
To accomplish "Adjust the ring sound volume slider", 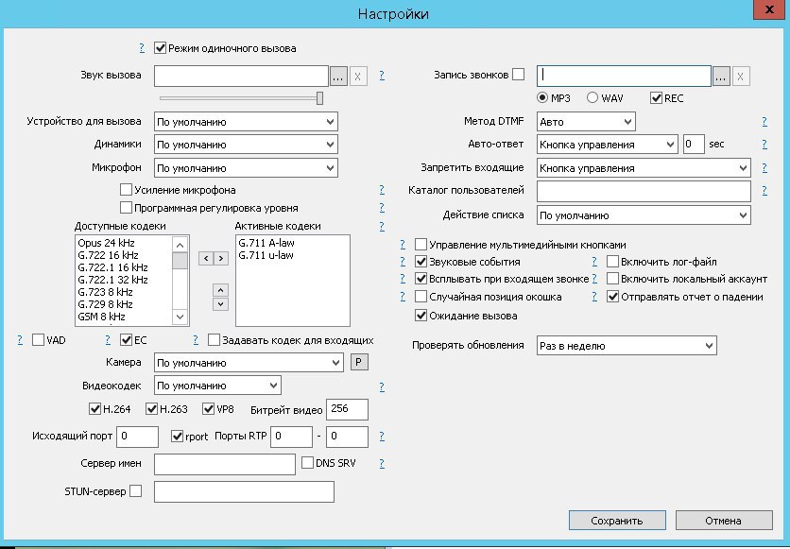I will point(319,98).
